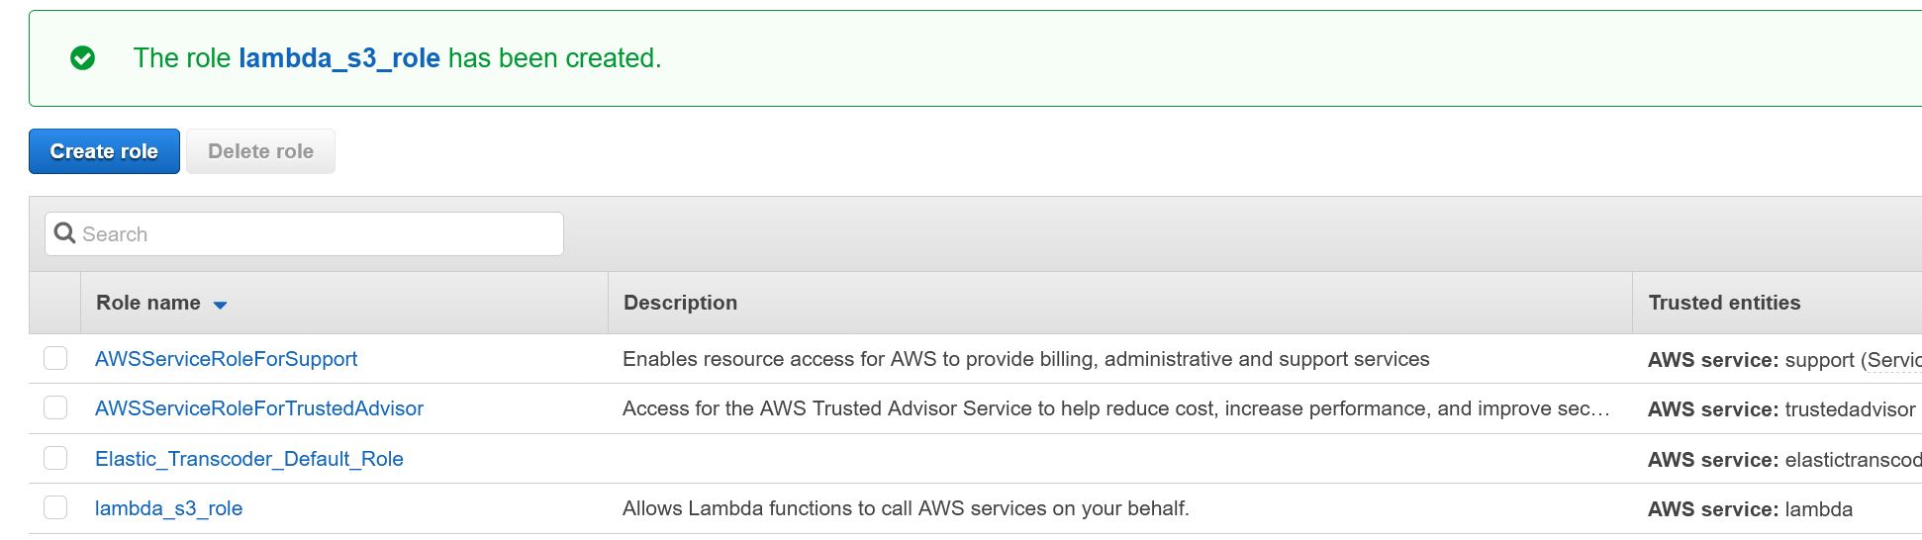This screenshot has height=540, width=1922.
Task: Tick the Elastic_Transcoder_Default_Role checkbox
Action: click(55, 458)
